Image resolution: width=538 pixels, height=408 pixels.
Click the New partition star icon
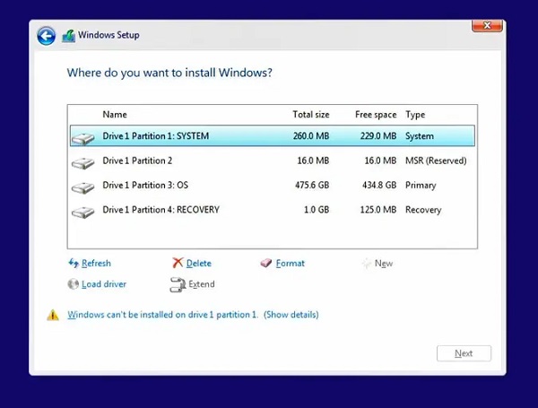click(x=367, y=264)
